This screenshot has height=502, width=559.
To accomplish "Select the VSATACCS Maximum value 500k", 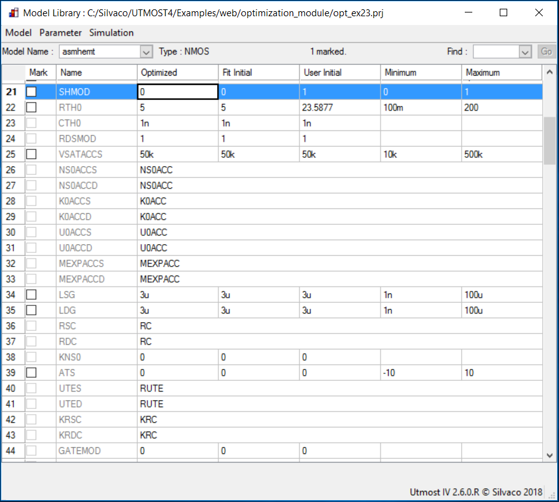I will point(502,154).
